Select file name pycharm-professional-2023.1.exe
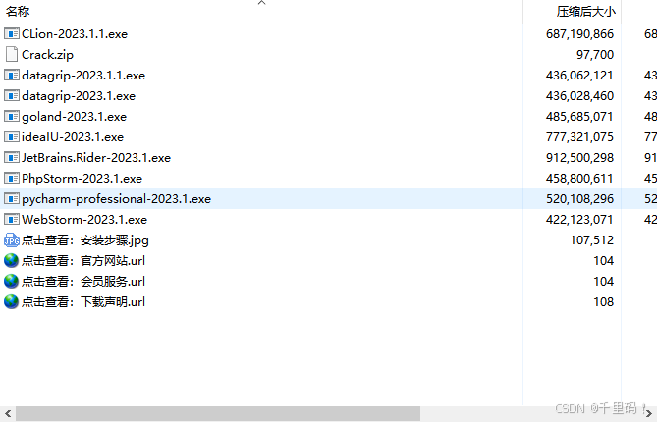 coord(117,199)
